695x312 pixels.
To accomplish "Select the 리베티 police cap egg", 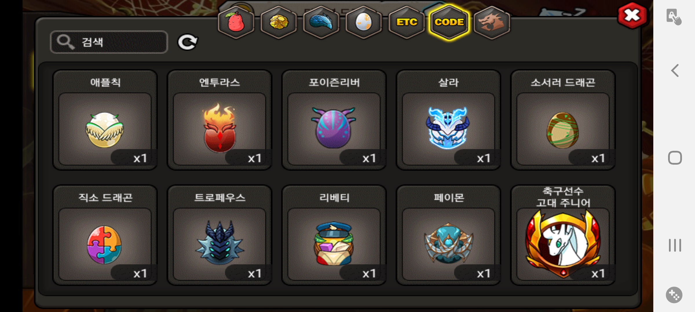I will pyautogui.click(x=334, y=235).
